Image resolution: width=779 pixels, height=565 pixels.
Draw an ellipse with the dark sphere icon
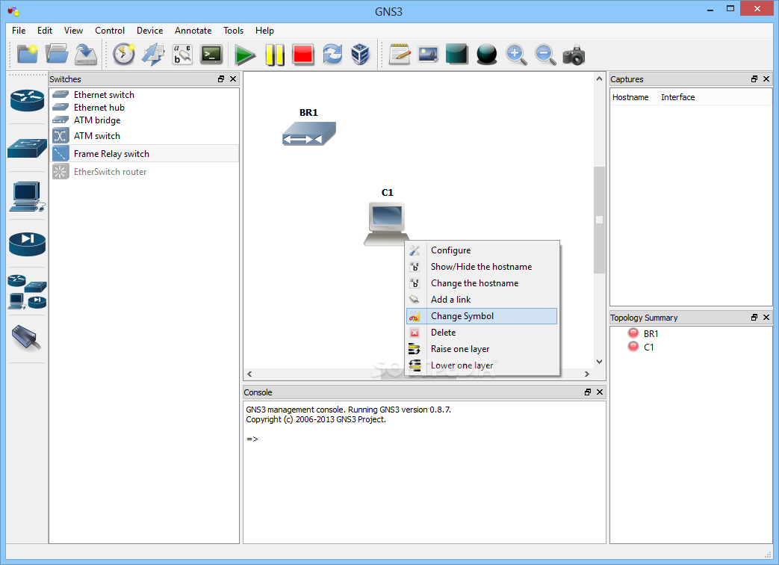click(x=486, y=54)
